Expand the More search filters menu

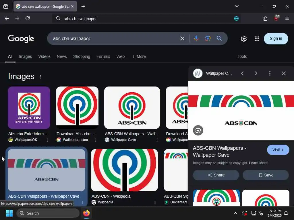(139, 56)
